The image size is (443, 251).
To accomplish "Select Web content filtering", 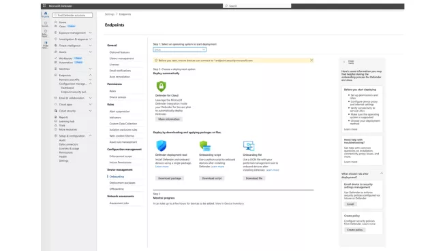I will pos(122,136).
